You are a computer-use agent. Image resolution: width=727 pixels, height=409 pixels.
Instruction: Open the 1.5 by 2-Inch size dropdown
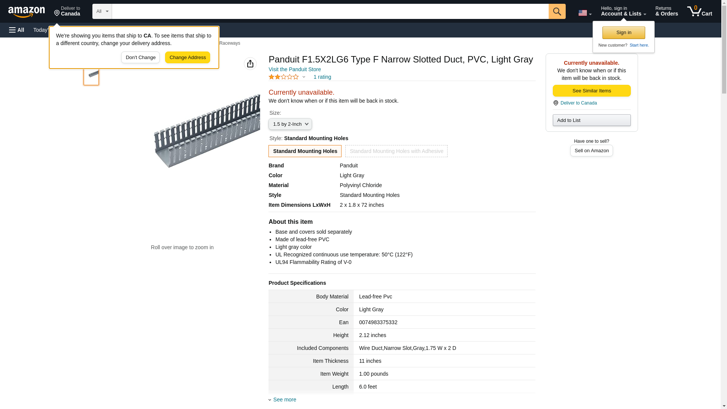(x=290, y=124)
